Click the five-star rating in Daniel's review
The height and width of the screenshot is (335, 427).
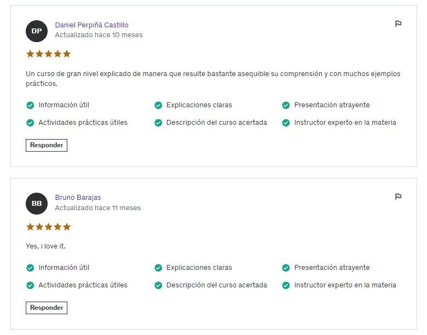tap(49, 54)
